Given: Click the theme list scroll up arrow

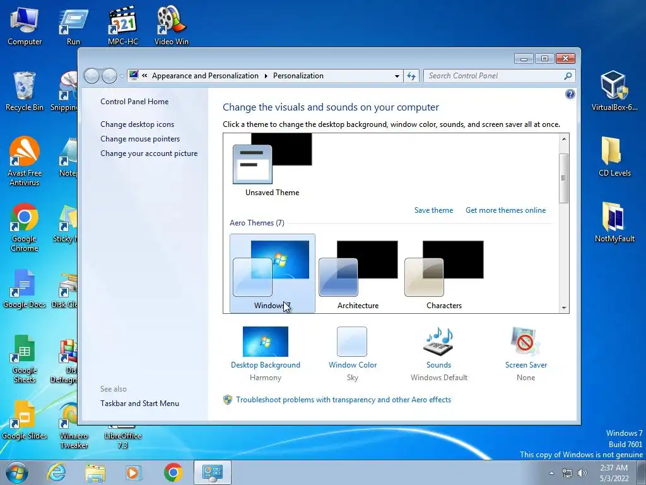Looking at the screenshot, I should tap(563, 139).
